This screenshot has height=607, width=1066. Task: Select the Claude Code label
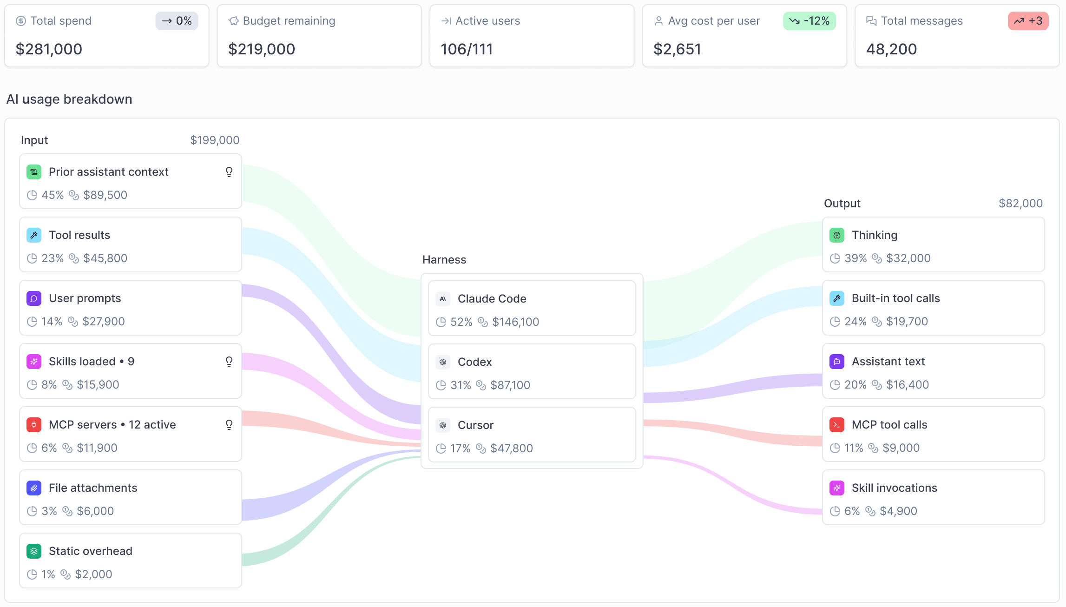[492, 299]
